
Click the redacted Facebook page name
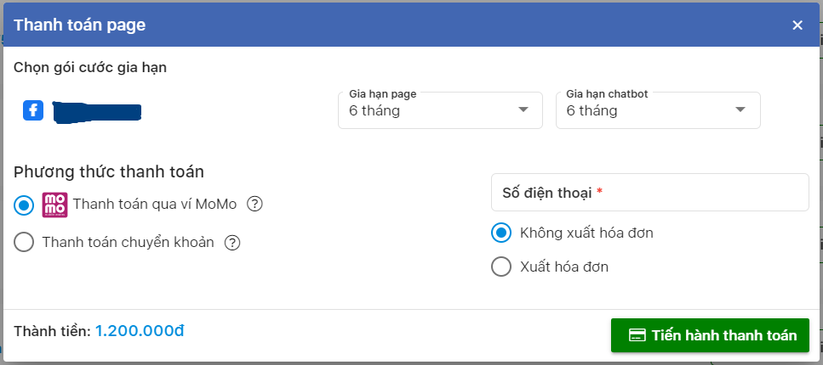click(96, 111)
